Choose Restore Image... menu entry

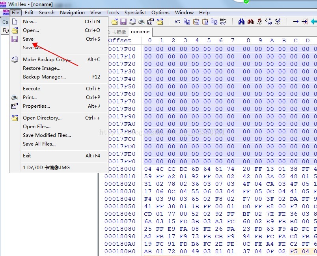click(59, 68)
